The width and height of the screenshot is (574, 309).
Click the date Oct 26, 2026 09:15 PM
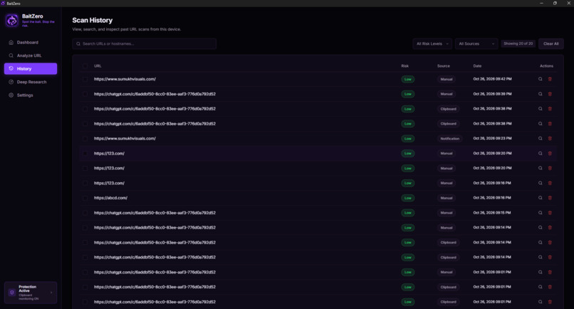pyautogui.click(x=492, y=213)
